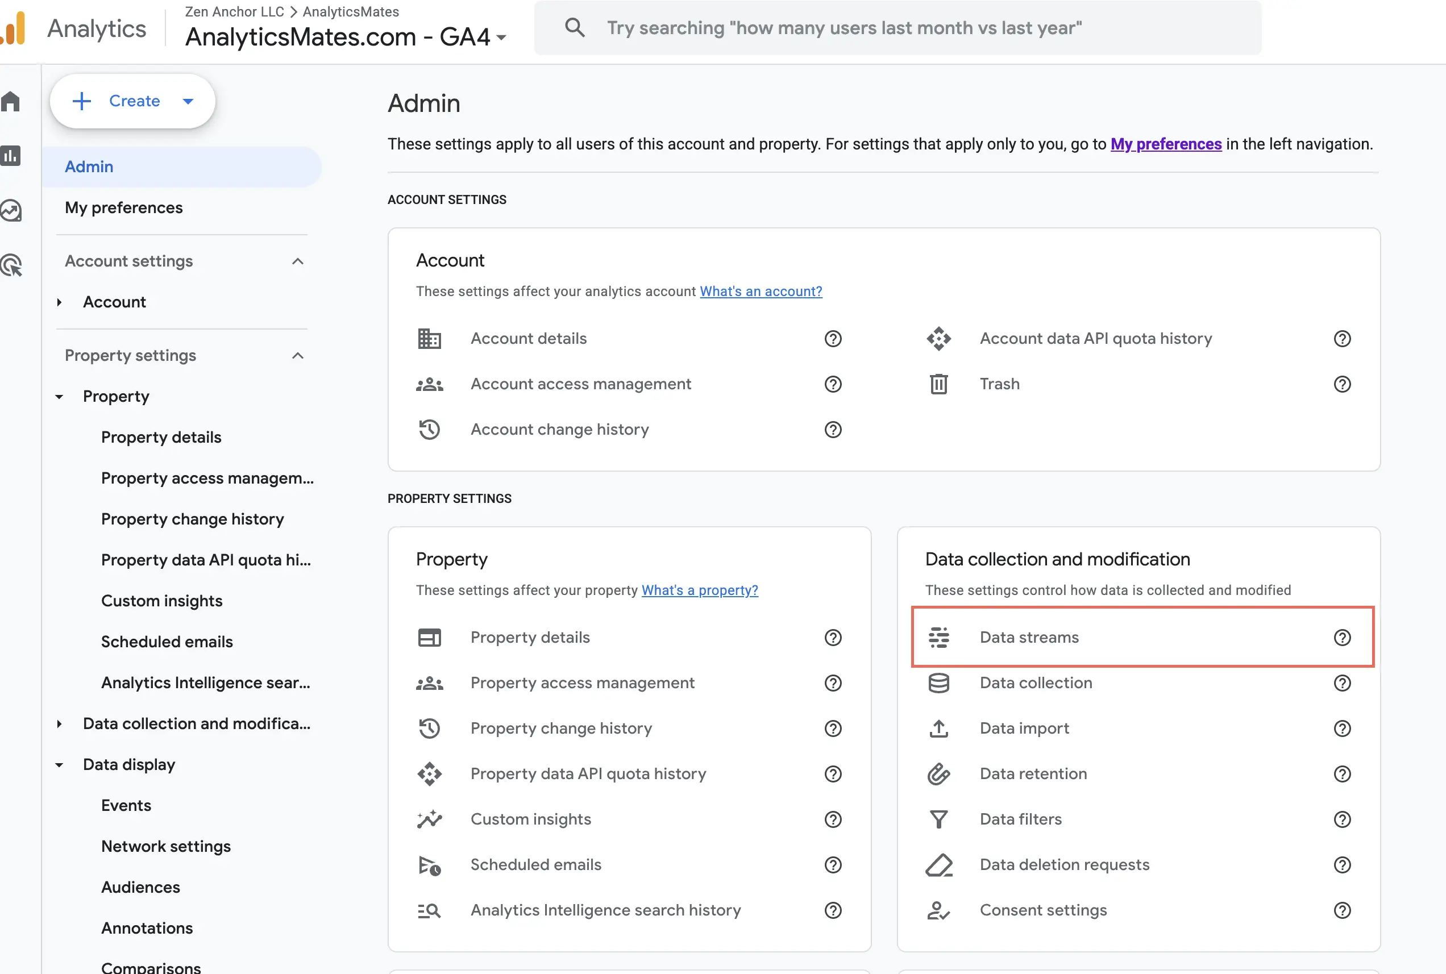Open the Advertising icon in left rail

click(x=11, y=265)
